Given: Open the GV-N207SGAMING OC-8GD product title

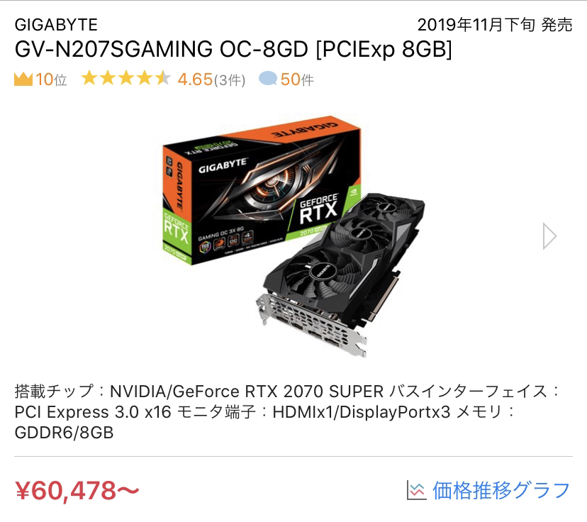Looking at the screenshot, I should point(233,49).
